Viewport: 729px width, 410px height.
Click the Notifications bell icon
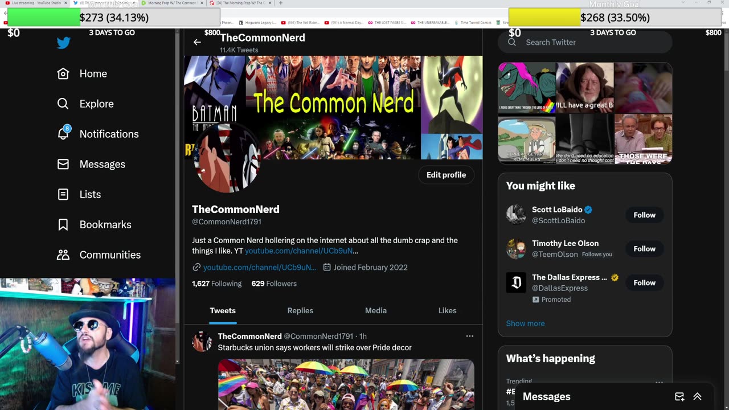click(63, 134)
